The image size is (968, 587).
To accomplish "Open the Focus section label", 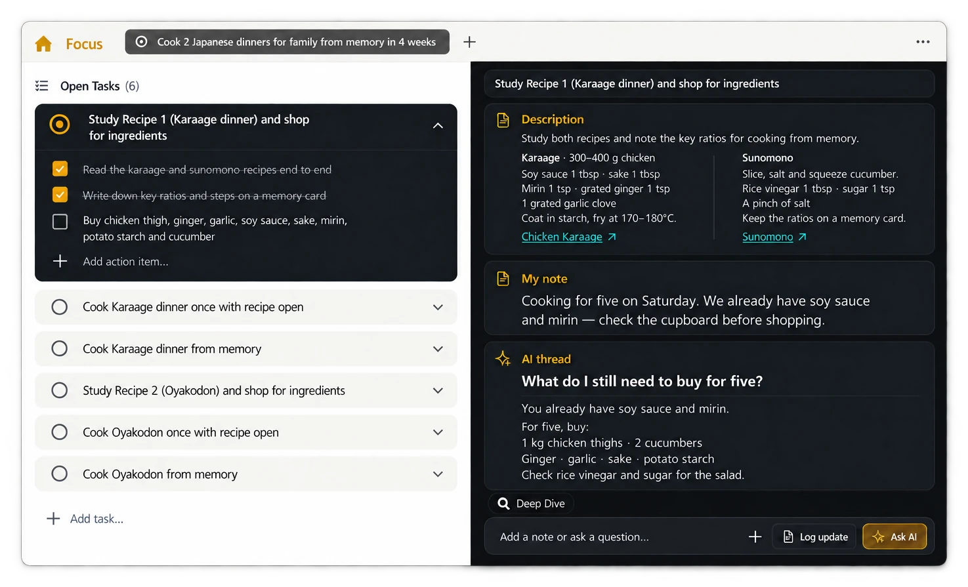I will [x=84, y=44].
